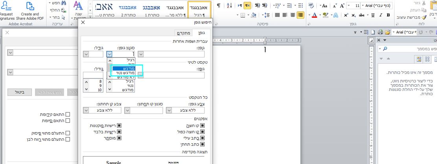Open the Hebrew גודל size dropdown arrow
437x164 pixels.
[x=86, y=54]
